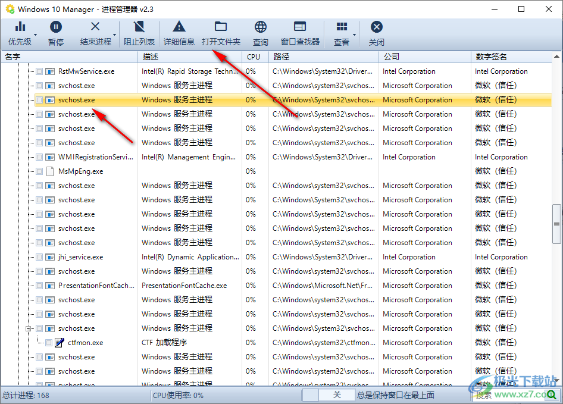The width and height of the screenshot is (563, 404).
Task: Open the www.xz7.com watermark link
Action: click(x=517, y=395)
